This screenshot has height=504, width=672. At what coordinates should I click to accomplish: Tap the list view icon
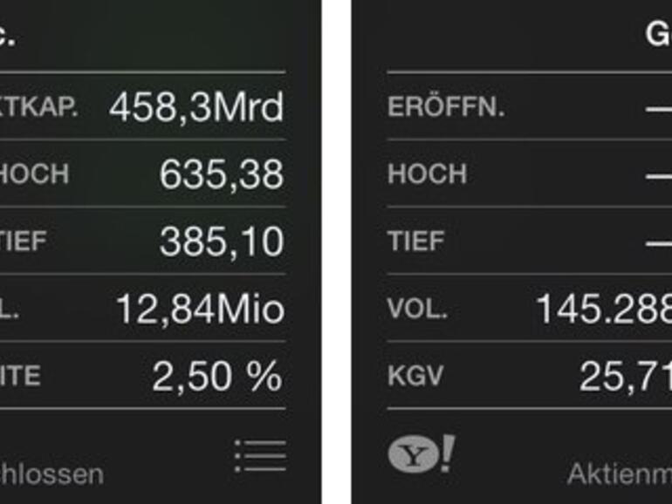pyautogui.click(x=259, y=456)
